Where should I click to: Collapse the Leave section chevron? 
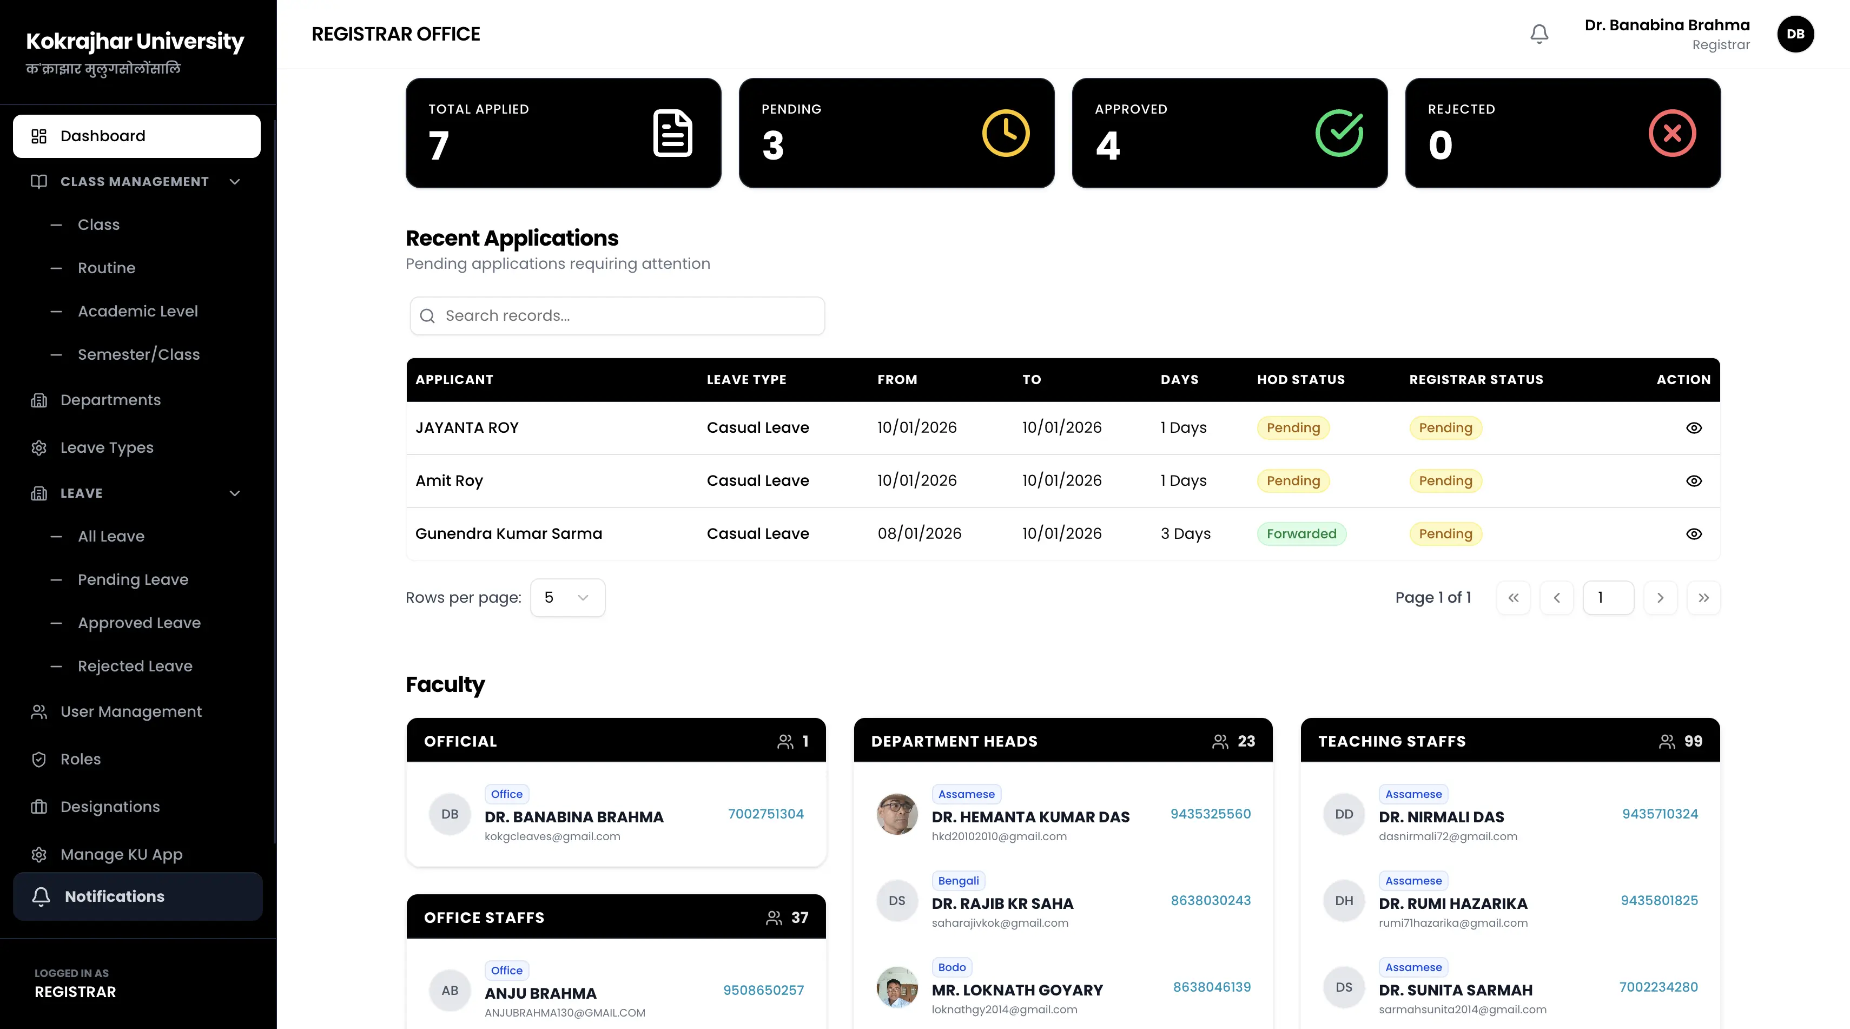235,493
